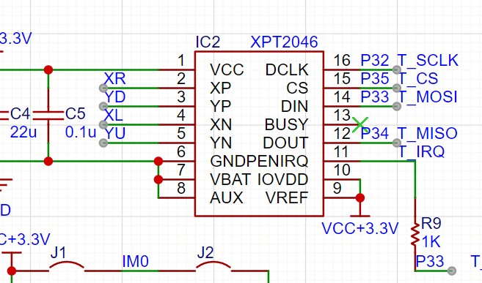The width and height of the screenshot is (482, 283).
Task: Select the 22u capacitor value
Action: [x=23, y=132]
